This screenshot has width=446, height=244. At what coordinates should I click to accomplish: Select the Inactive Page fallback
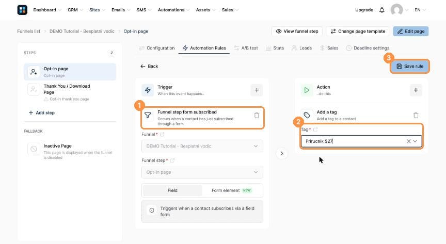70,151
